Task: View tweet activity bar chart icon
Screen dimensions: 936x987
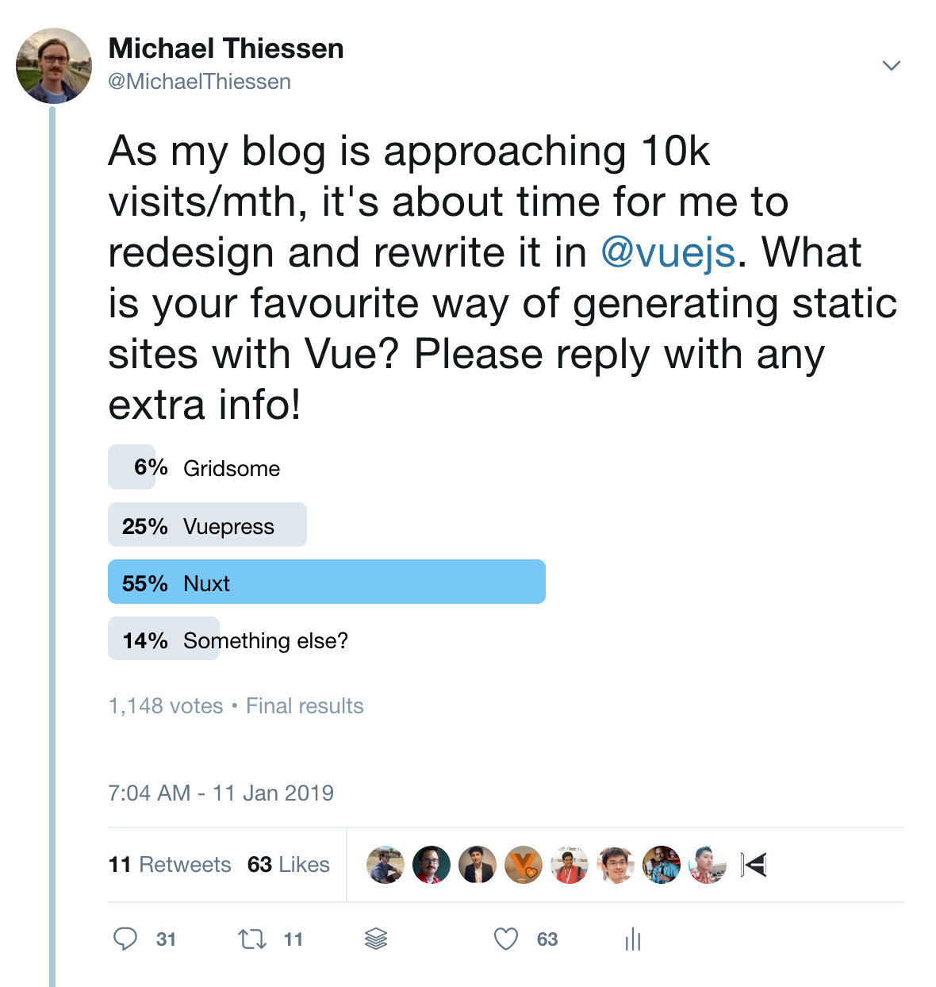Action: 633,939
